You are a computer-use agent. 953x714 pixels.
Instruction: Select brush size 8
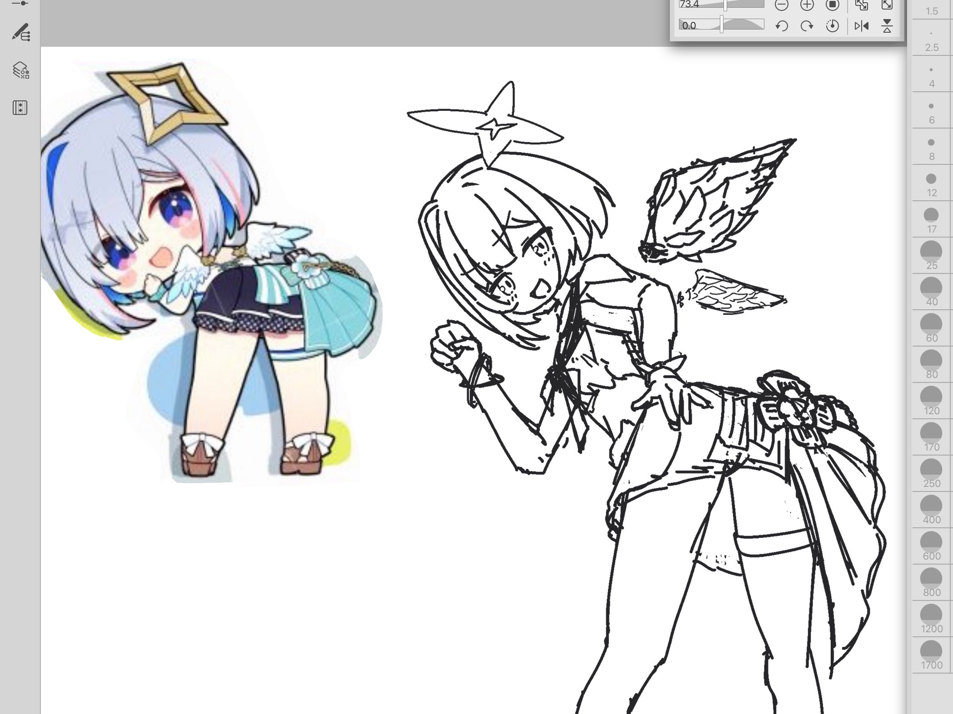tap(932, 147)
